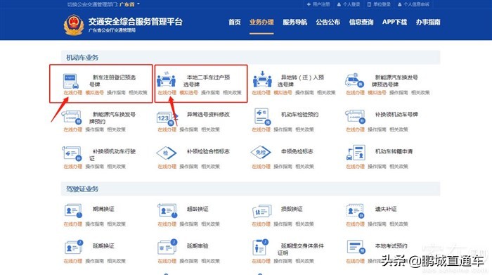Click 操作指南 under 异常选号资料修改
Screen dimensions: 492x275
[x=188, y=129]
